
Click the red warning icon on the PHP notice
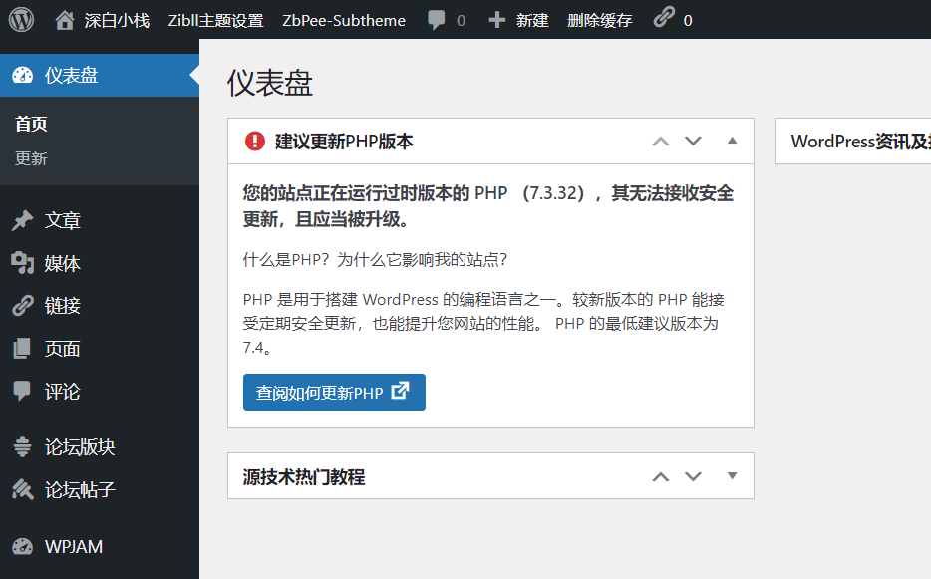point(255,141)
